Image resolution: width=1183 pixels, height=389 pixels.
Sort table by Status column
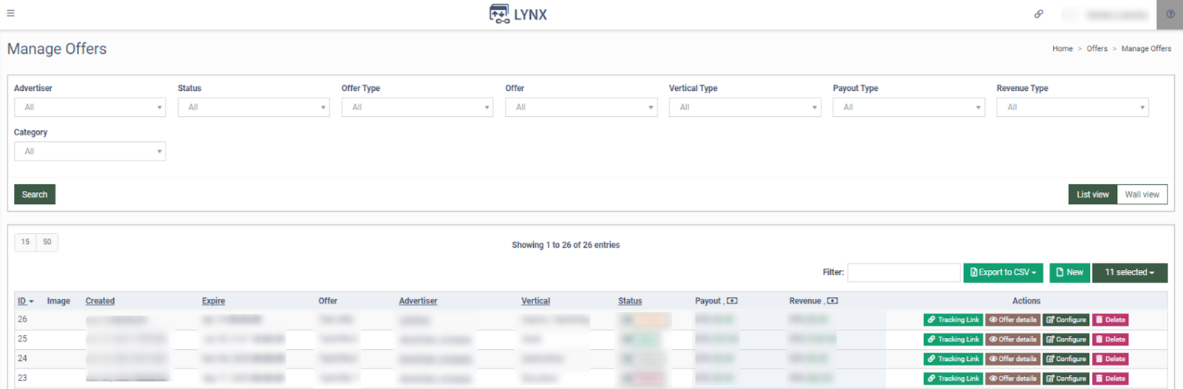(630, 301)
